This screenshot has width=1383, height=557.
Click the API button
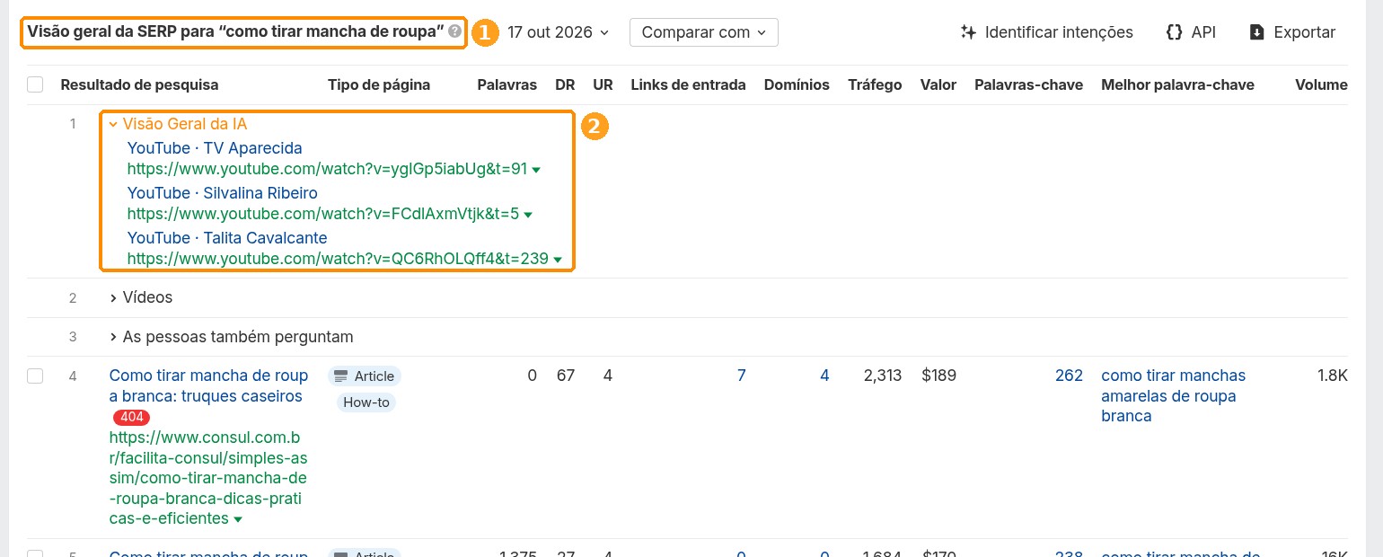pos(1191,32)
